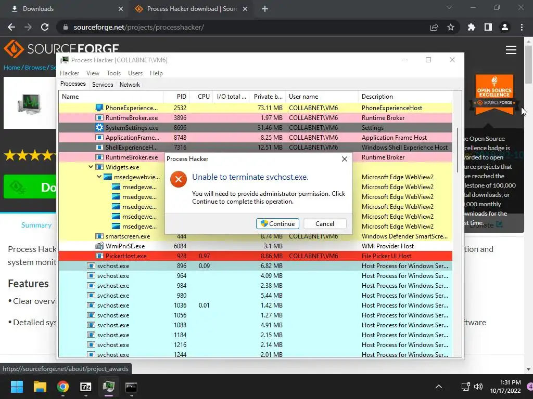Open the View menu

[x=93, y=73]
